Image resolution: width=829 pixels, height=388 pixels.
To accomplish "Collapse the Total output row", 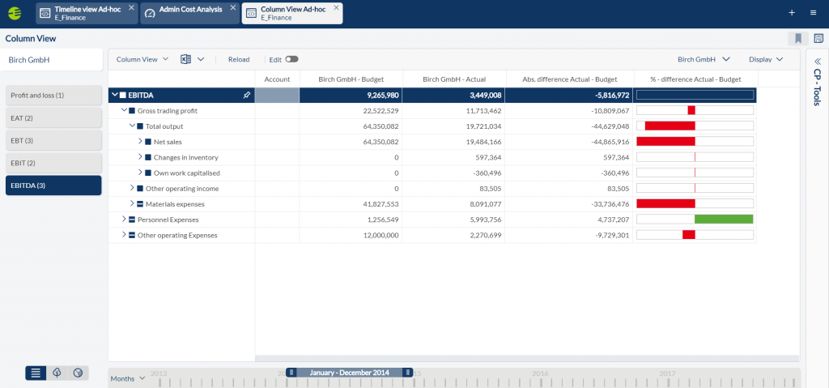I will point(132,126).
